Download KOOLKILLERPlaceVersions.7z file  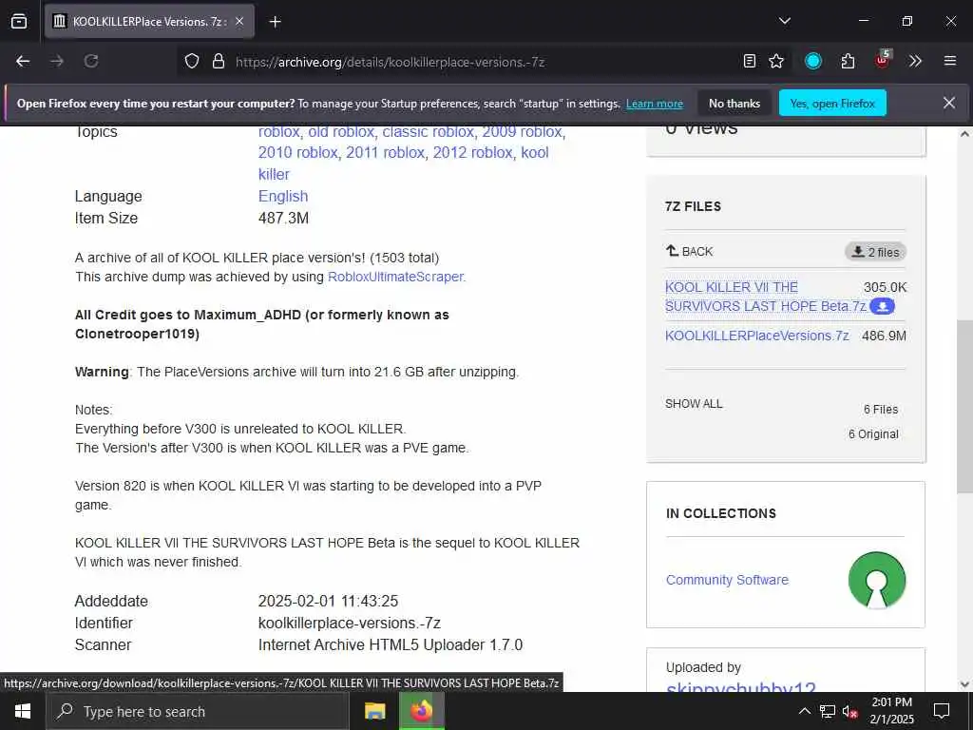pyautogui.click(x=757, y=336)
